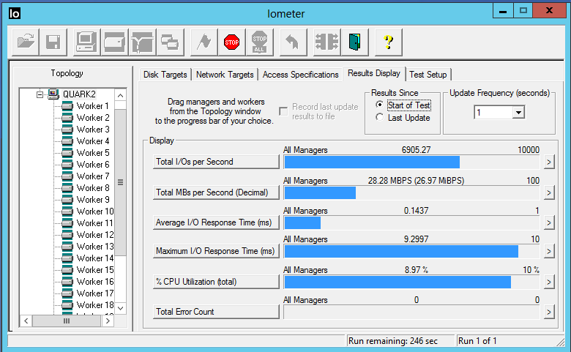Click the disk icon beside Worker 1
The image size is (571, 352).
(x=67, y=106)
